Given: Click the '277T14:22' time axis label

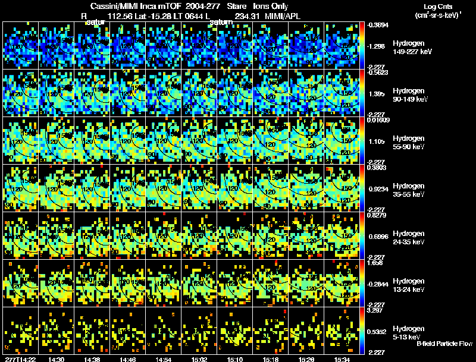Looking at the screenshot, I should click(x=20, y=359).
